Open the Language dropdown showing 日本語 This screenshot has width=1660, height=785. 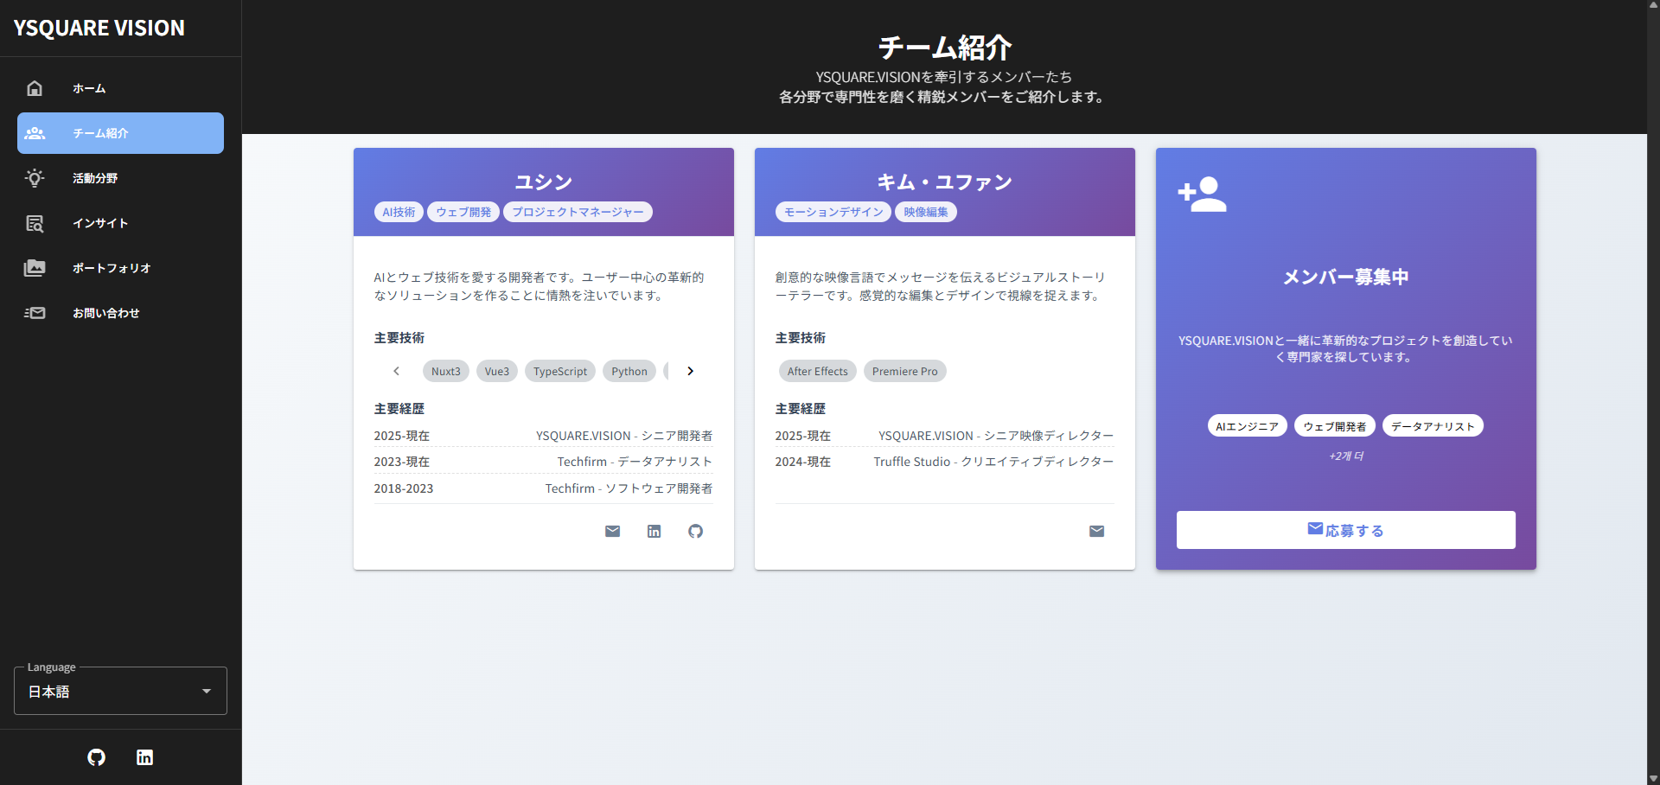point(120,691)
